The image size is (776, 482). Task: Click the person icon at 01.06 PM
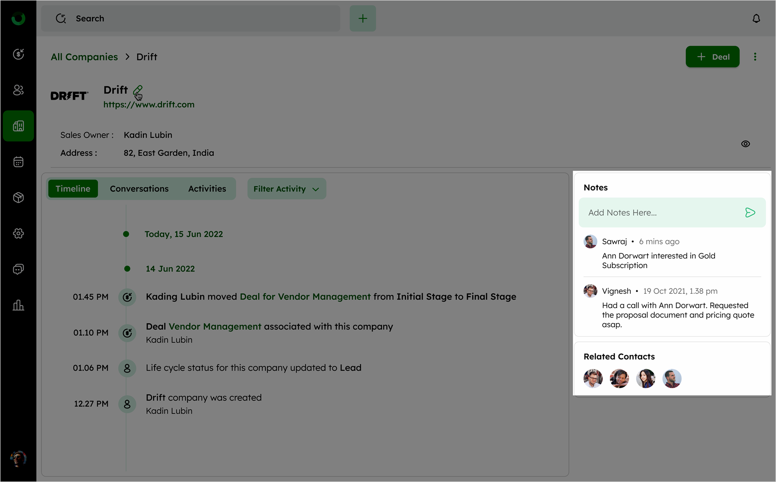point(127,368)
